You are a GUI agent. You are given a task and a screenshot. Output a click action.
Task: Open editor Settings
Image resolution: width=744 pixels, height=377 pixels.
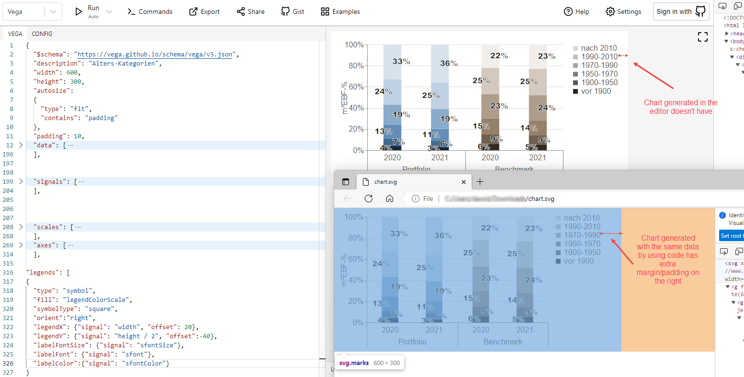(623, 11)
